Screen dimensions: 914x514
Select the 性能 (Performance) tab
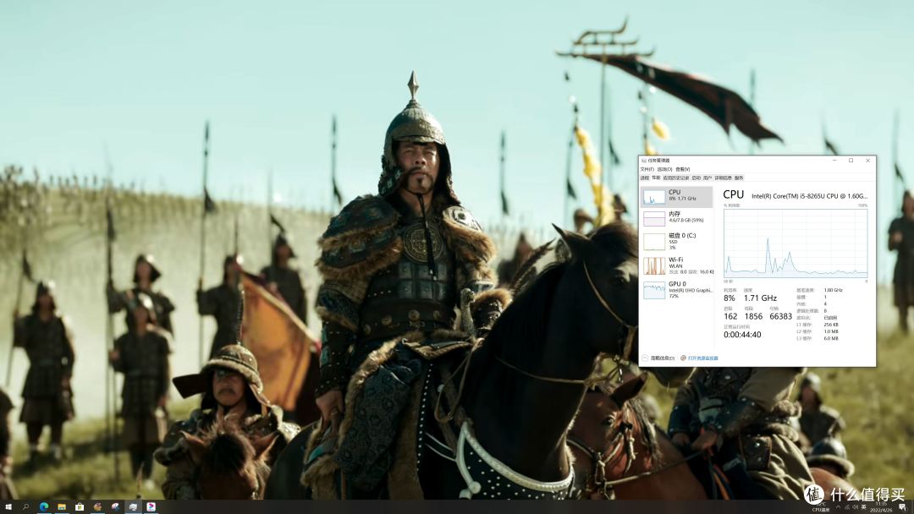[x=657, y=178]
